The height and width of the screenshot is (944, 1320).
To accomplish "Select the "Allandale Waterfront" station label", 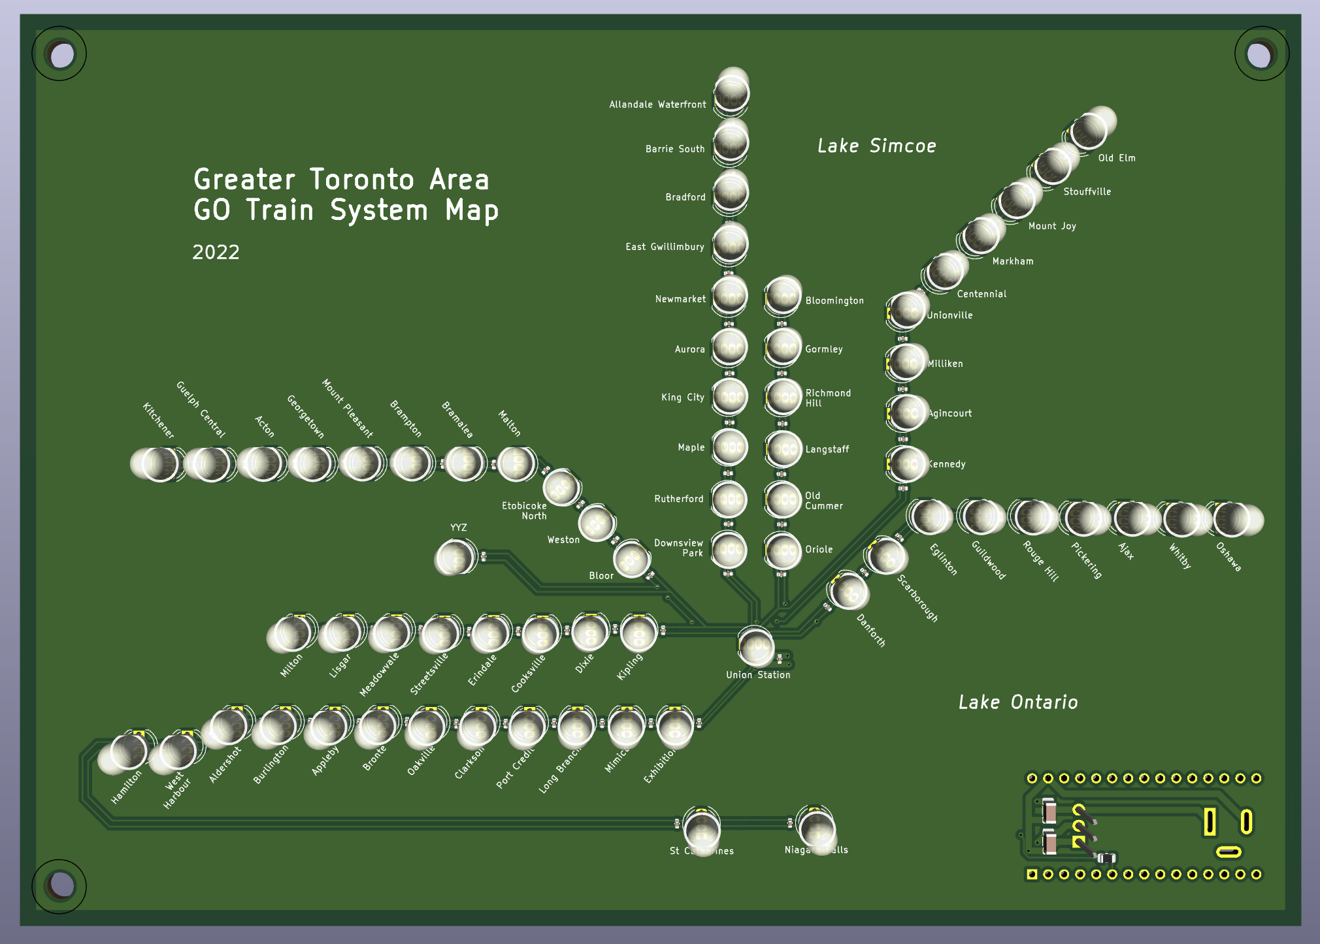I will coord(657,104).
